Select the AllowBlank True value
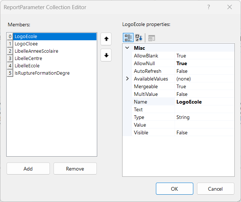241x202 pixels. point(204,56)
